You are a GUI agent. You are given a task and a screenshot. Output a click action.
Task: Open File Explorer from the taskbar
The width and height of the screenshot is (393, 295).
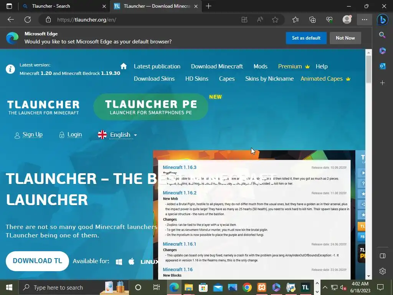click(189, 287)
